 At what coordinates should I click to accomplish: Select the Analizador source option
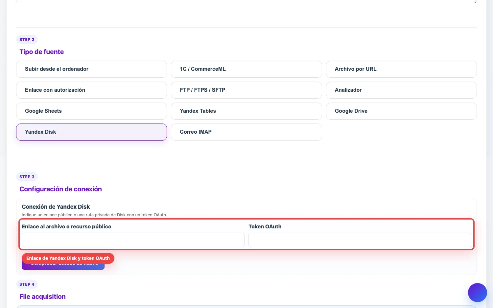coord(401,90)
